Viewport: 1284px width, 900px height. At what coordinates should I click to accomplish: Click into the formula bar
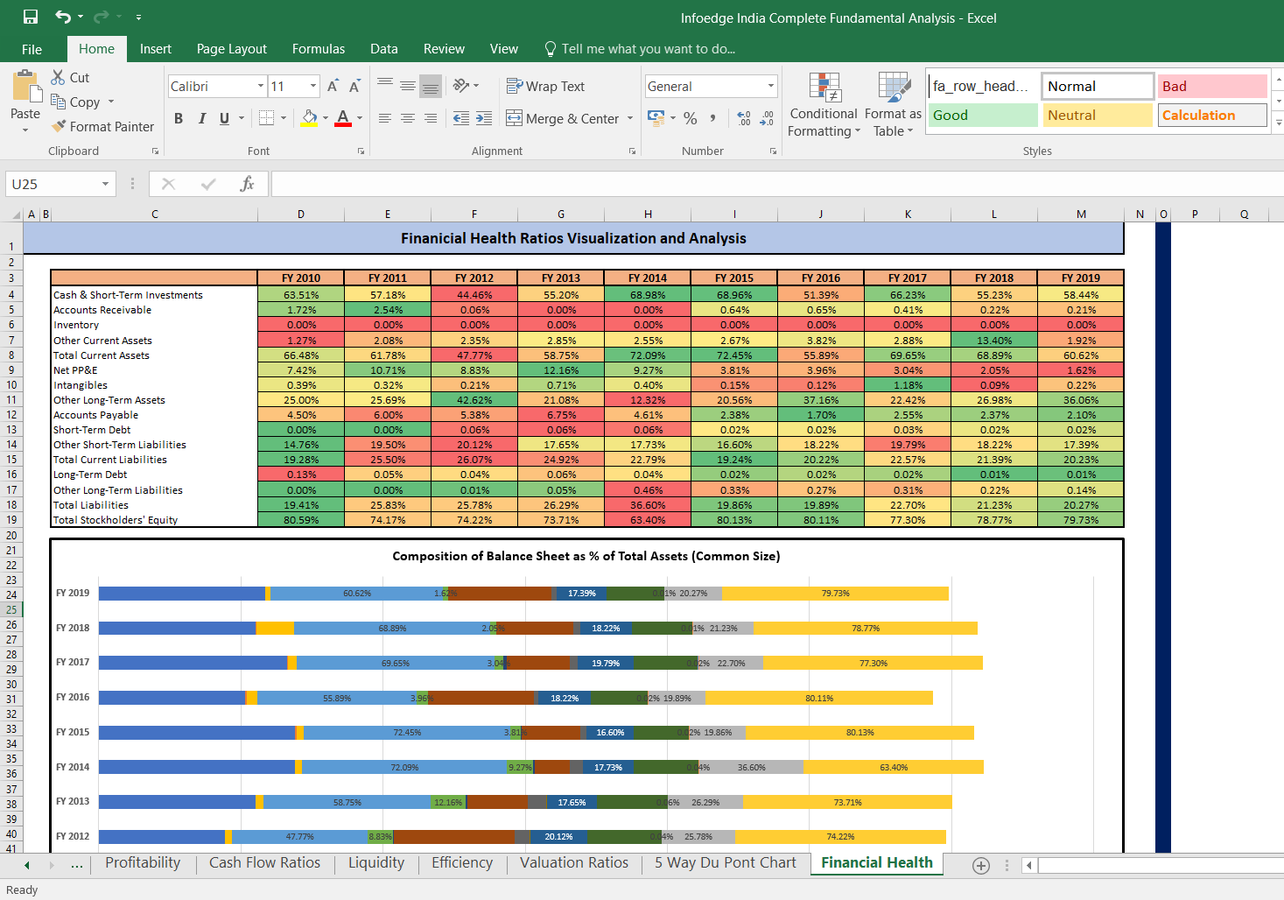tap(777, 184)
